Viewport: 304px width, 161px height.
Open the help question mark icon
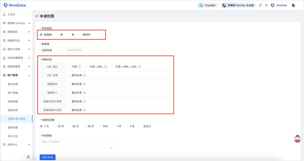[266, 5]
